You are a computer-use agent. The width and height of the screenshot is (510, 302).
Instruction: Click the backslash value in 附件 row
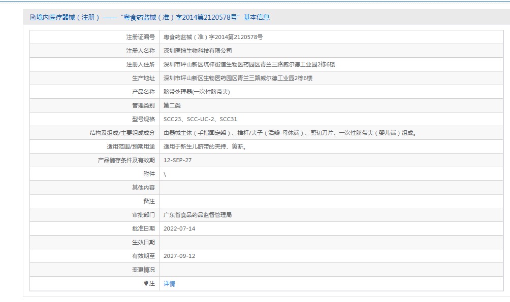tap(165, 174)
